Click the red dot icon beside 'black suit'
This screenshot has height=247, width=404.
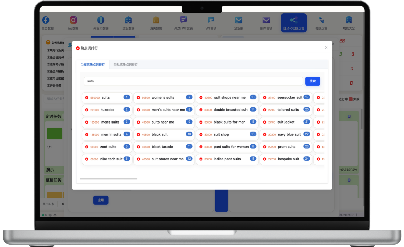(x=138, y=134)
